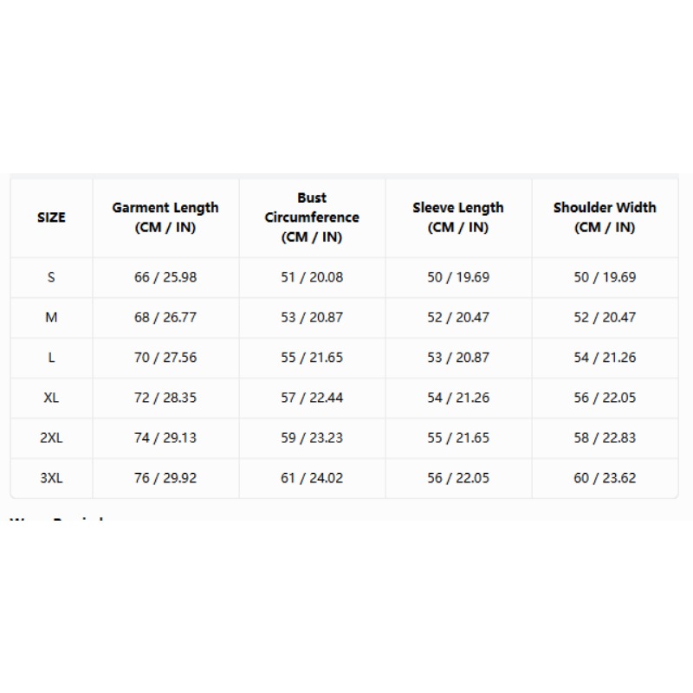Select the 2XL size row label
The width and height of the screenshot is (693, 693).
point(51,438)
